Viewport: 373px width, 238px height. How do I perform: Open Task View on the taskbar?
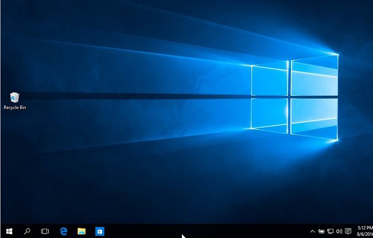[x=45, y=231]
